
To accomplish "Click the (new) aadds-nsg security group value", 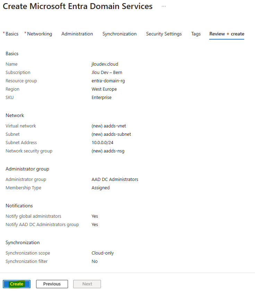I will (x=108, y=151).
